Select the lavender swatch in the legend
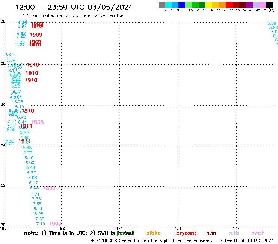This screenshot has width=278, height=244. click(x=256, y=5)
